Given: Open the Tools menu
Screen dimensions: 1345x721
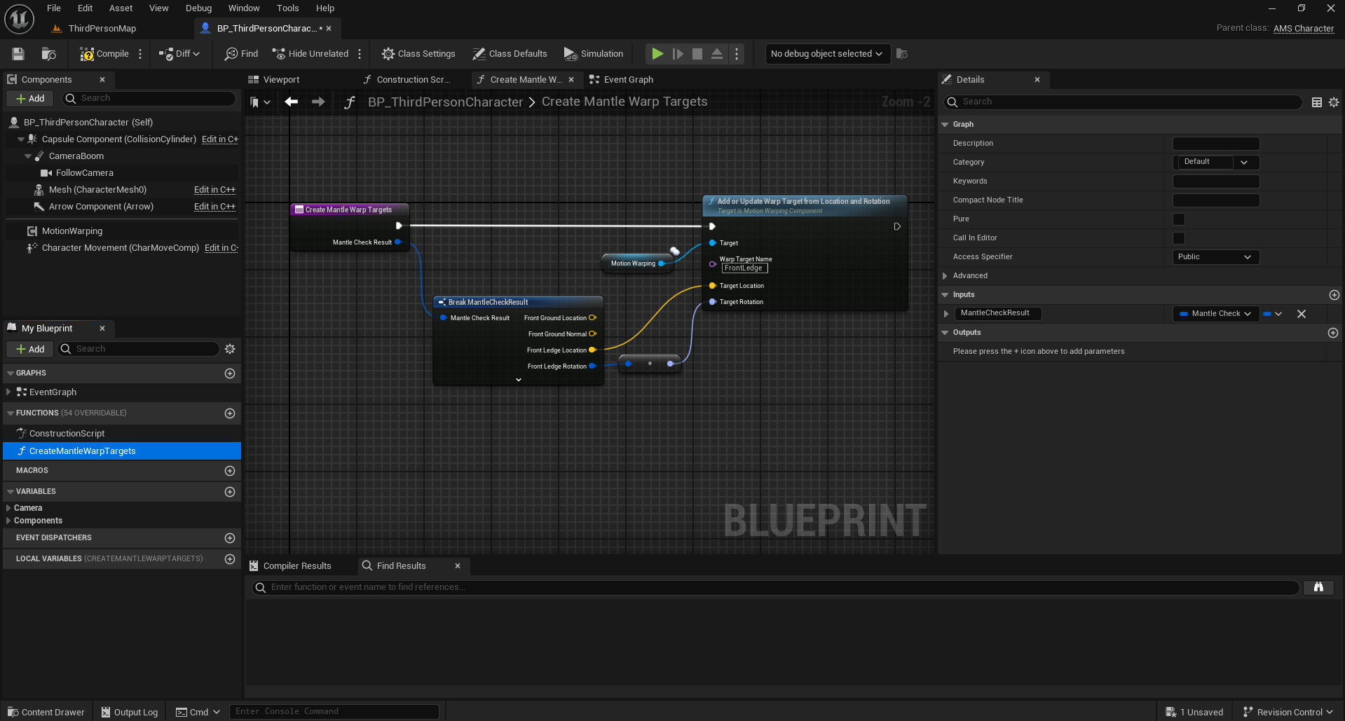Looking at the screenshot, I should 287,8.
